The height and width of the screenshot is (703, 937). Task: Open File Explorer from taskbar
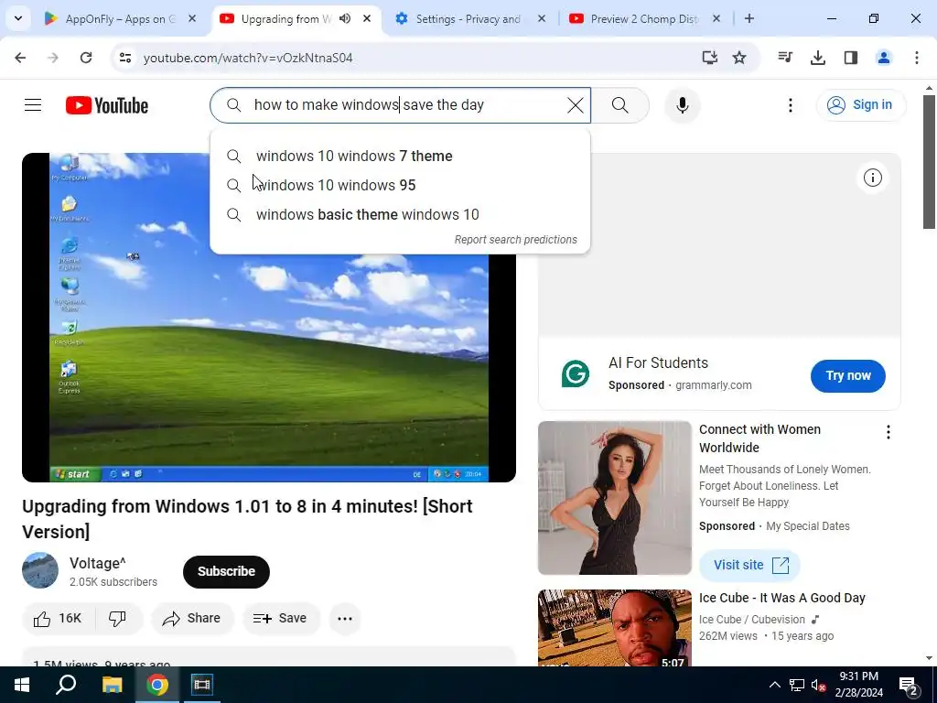(112, 685)
